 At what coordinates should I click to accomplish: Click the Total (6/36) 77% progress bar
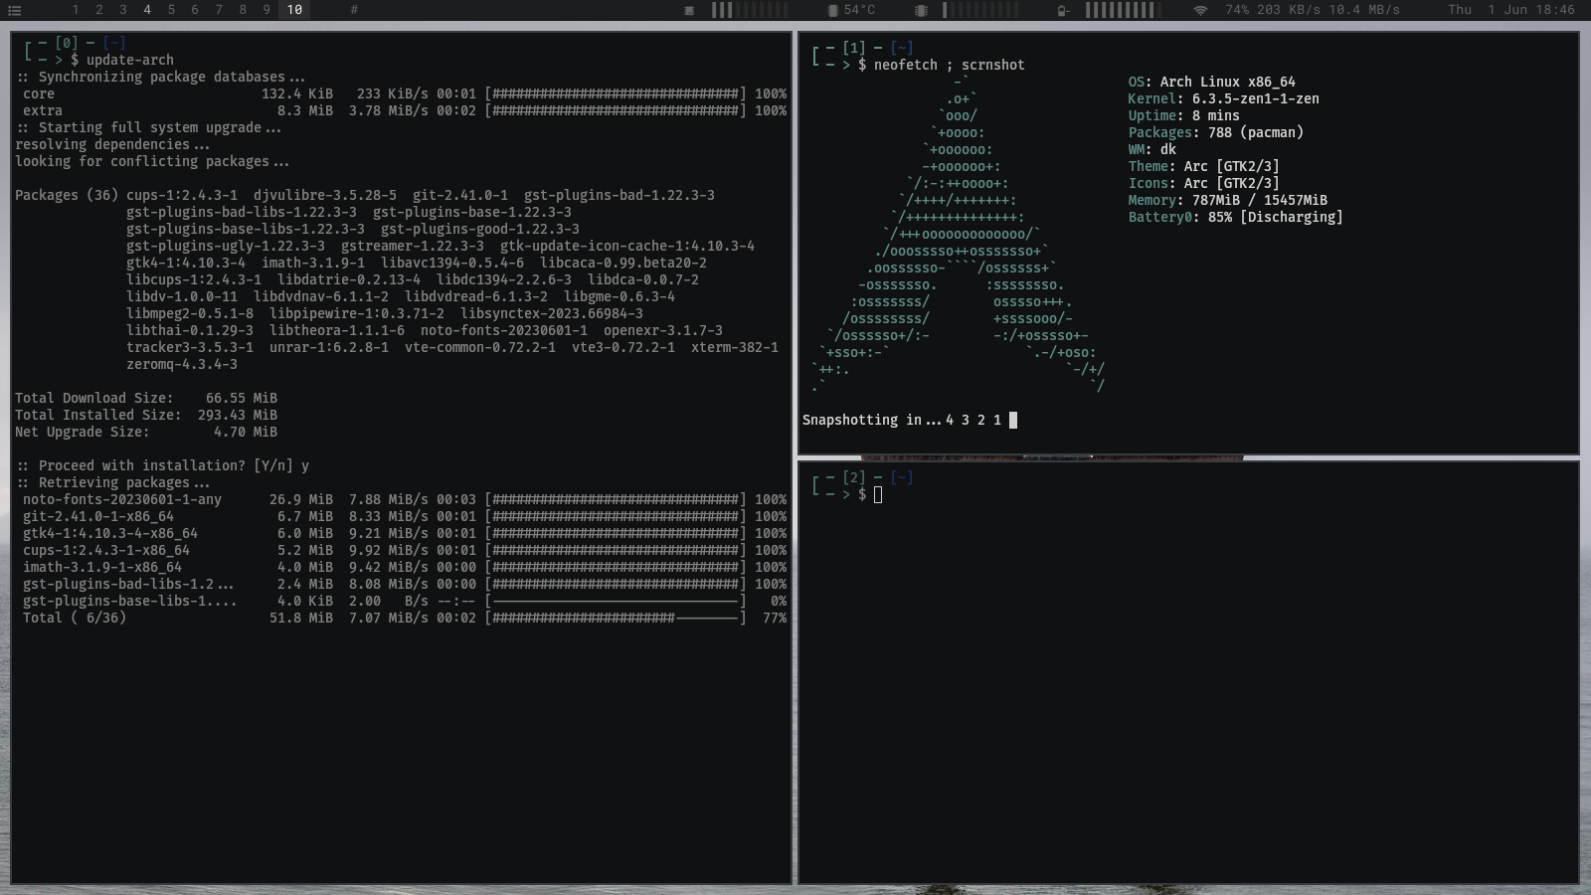point(616,618)
